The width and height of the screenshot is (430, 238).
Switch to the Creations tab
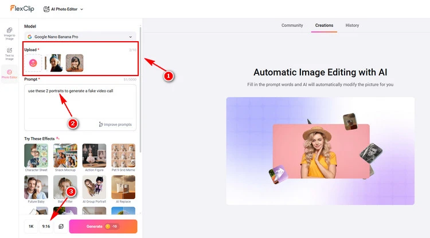click(324, 25)
